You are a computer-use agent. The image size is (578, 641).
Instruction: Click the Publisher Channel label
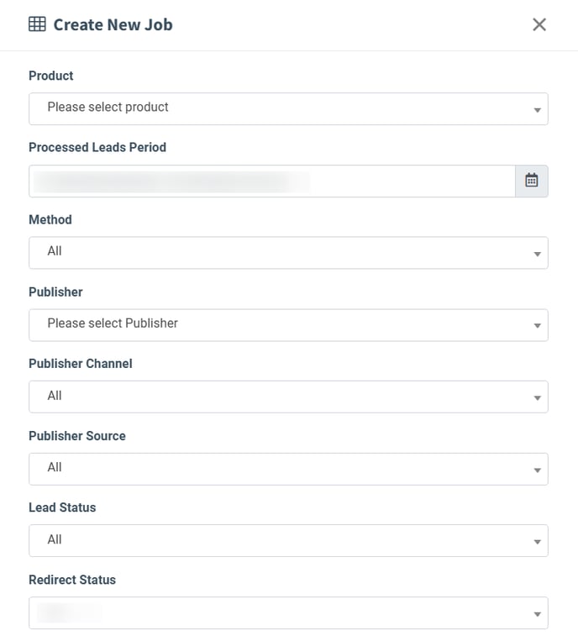[x=81, y=364]
